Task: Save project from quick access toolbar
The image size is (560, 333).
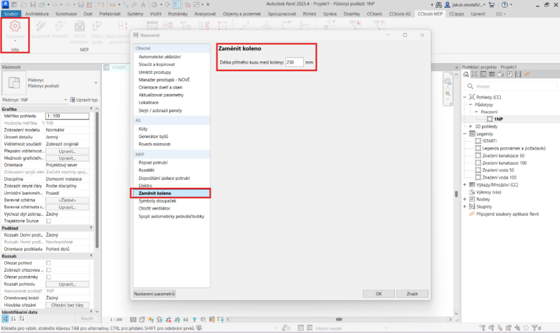Action: [32, 4]
